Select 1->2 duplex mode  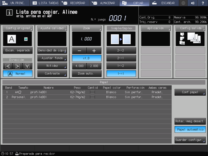coord(121,66)
